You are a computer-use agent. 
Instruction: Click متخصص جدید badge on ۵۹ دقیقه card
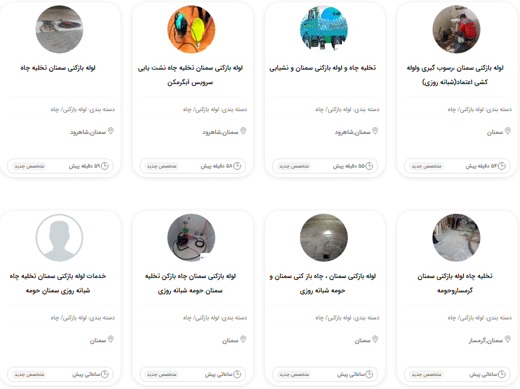[29, 166]
